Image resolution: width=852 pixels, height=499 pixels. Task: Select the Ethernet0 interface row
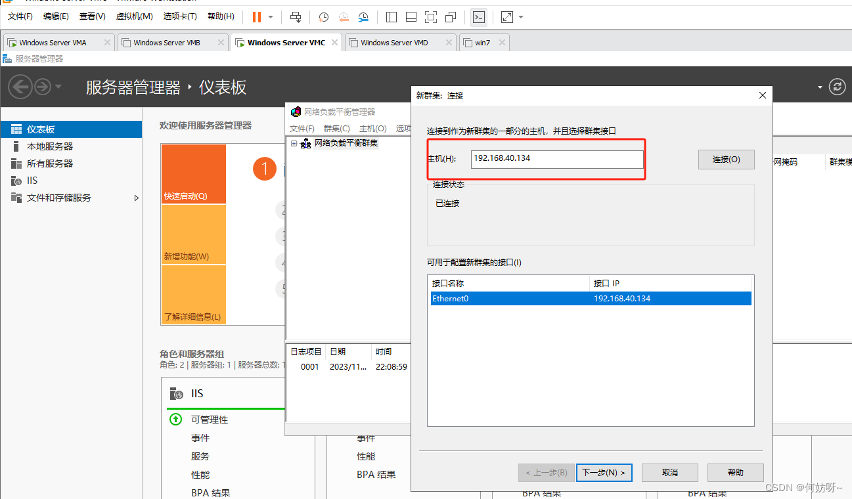tap(589, 299)
